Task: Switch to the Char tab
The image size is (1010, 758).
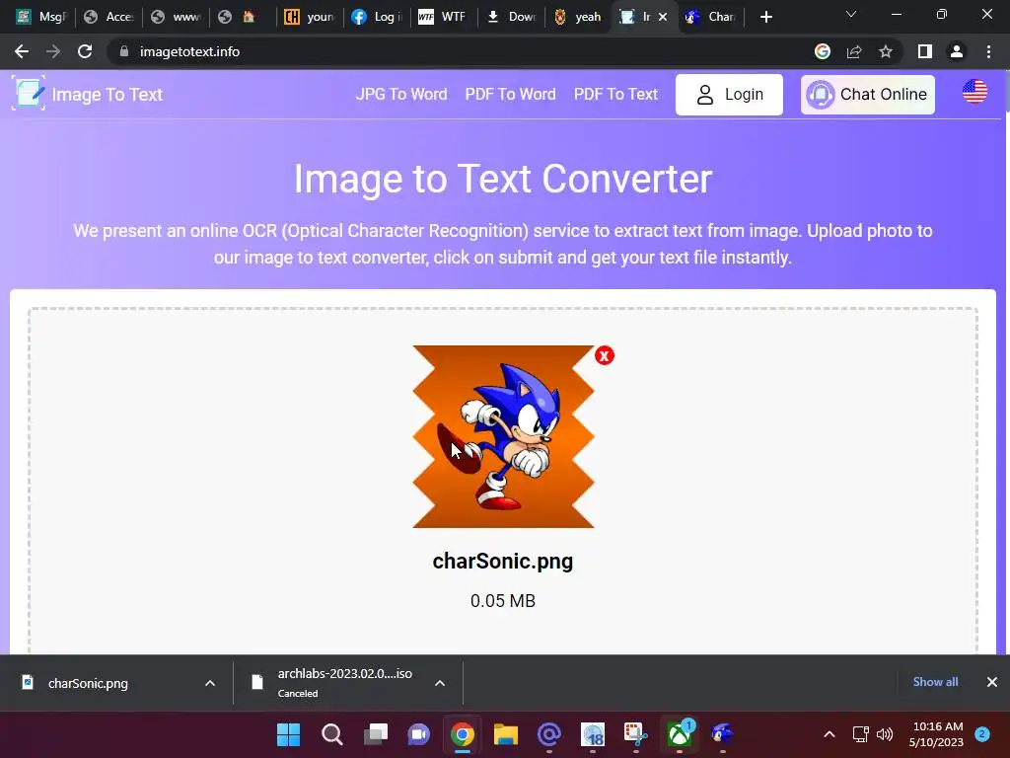Action: [x=710, y=17]
